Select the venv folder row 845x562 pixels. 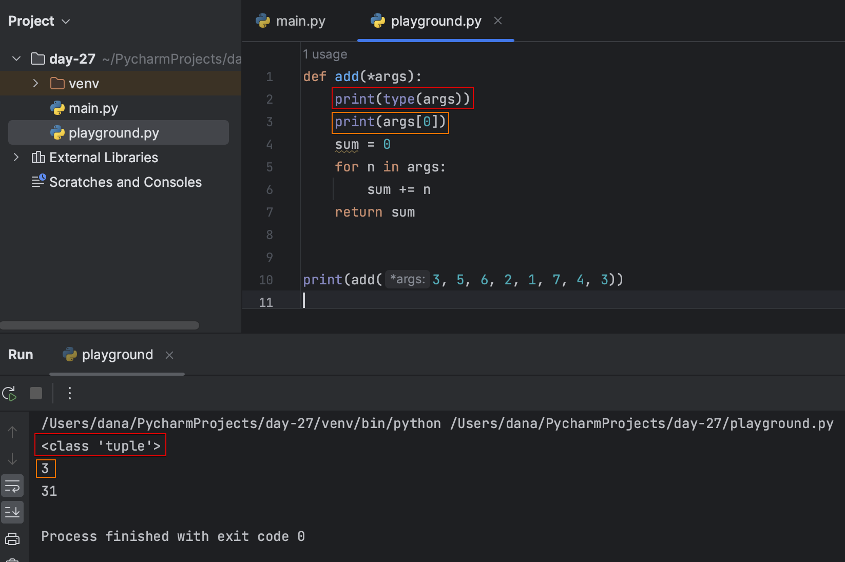121,83
